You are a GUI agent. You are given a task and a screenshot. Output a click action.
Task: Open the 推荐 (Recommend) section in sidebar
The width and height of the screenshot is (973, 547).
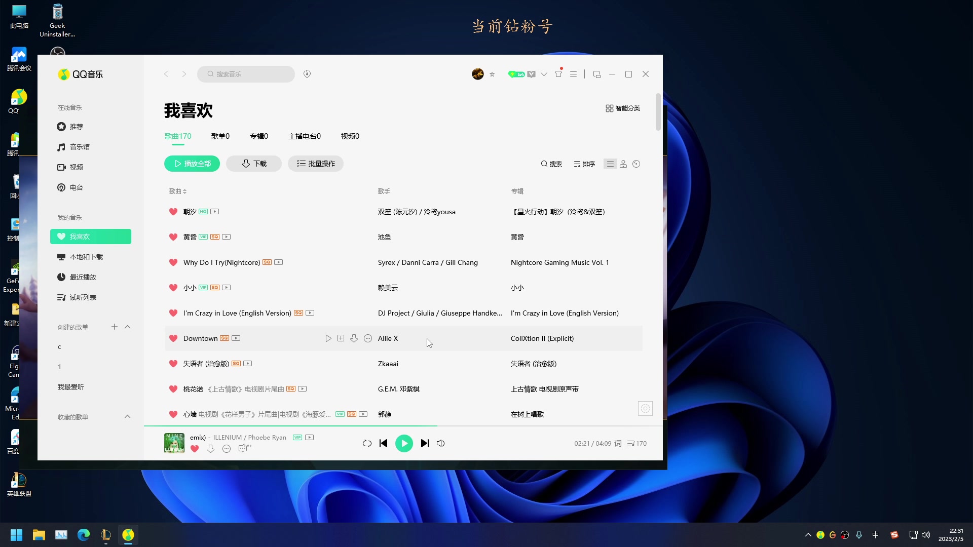click(x=77, y=127)
